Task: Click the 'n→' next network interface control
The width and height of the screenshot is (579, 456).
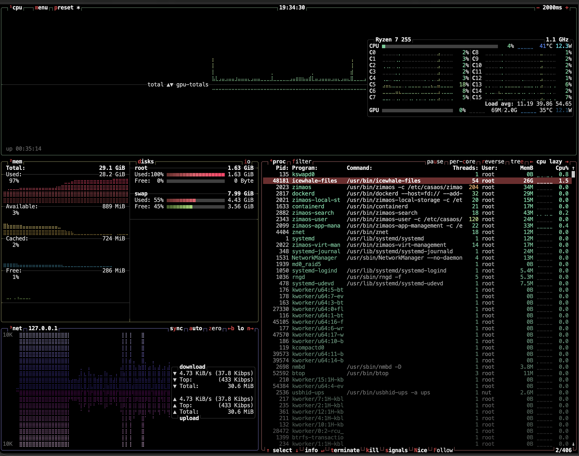Action: (250, 328)
